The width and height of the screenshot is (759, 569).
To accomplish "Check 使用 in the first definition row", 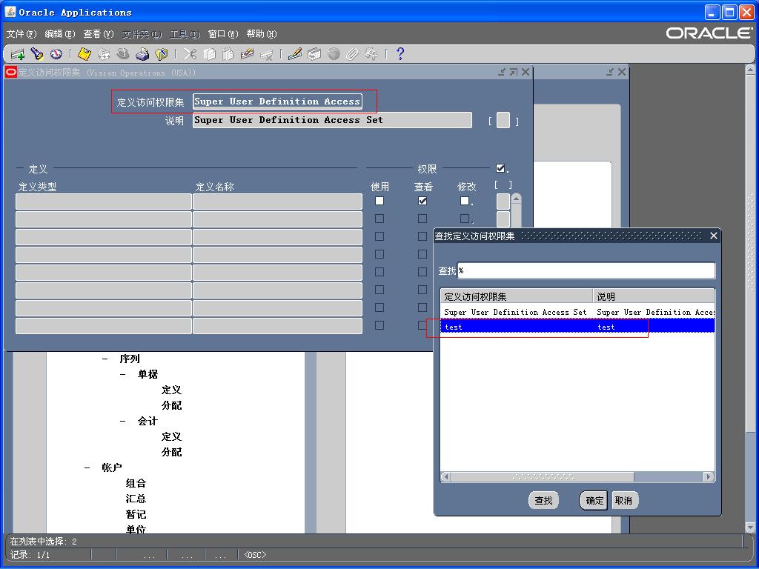I will pyautogui.click(x=379, y=200).
